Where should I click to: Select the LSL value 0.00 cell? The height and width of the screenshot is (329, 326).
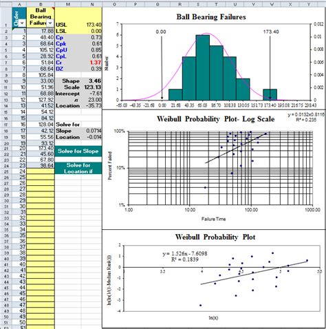91,31
